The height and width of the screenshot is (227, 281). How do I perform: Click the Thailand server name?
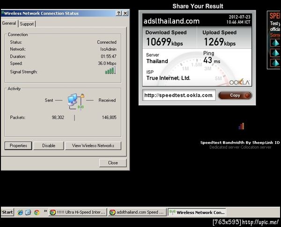point(157,61)
